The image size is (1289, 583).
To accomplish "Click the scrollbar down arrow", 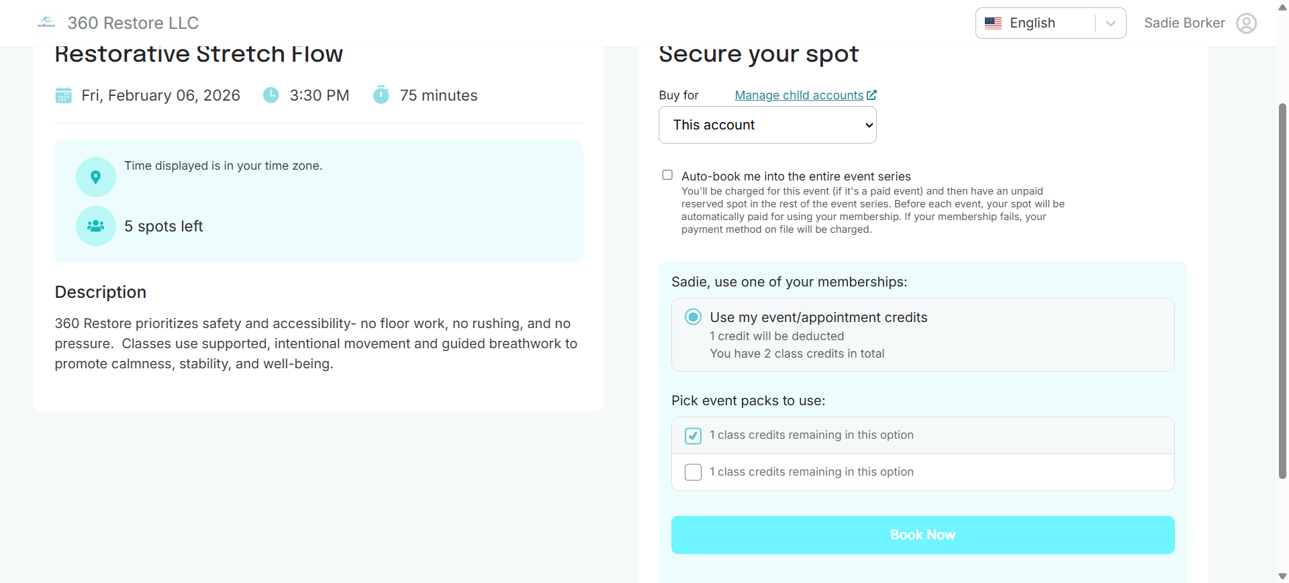I will pos(1282,576).
